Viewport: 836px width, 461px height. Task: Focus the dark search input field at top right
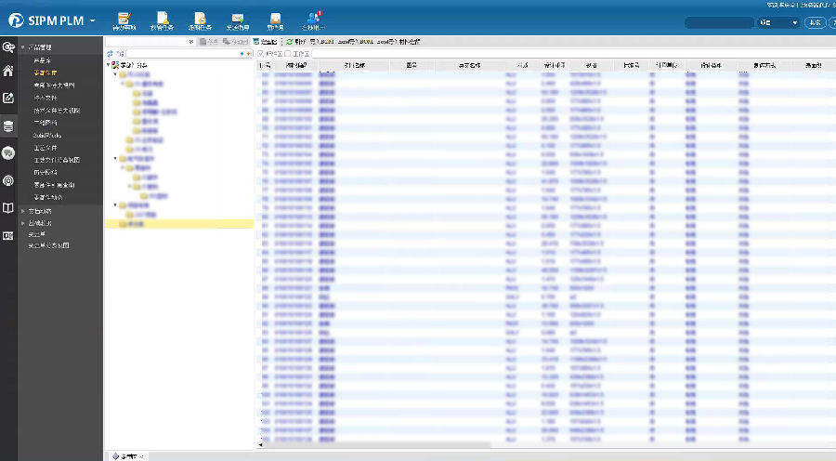pyautogui.click(x=718, y=21)
